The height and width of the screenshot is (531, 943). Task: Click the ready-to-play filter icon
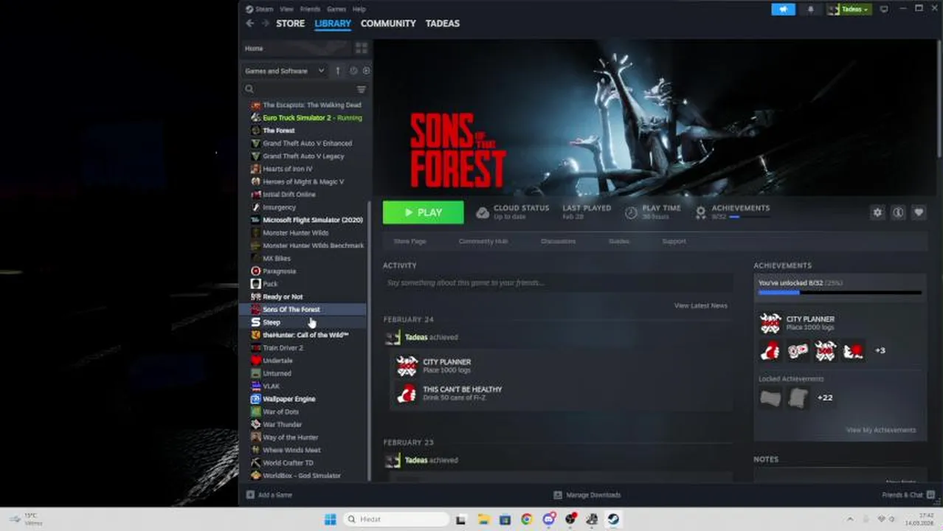point(366,71)
